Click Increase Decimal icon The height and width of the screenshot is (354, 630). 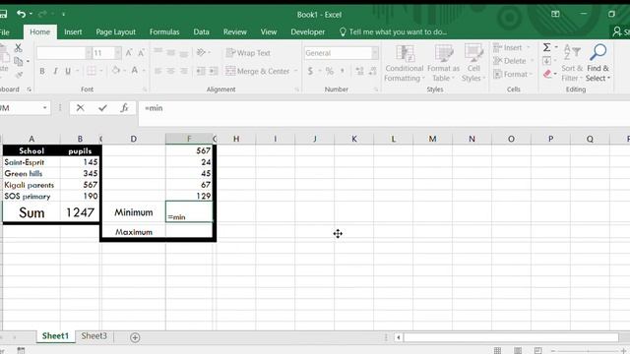click(x=359, y=71)
